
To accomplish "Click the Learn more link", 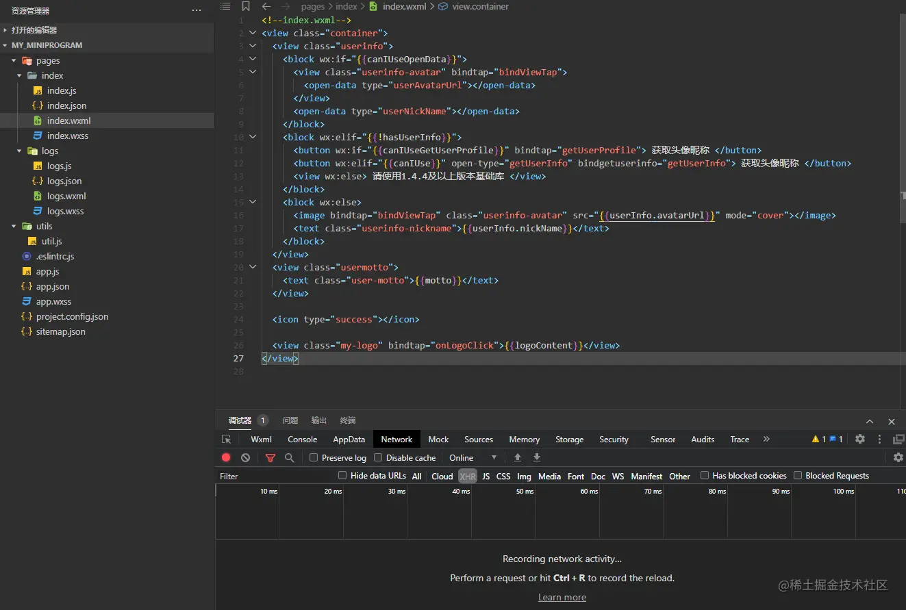I will click(x=562, y=597).
